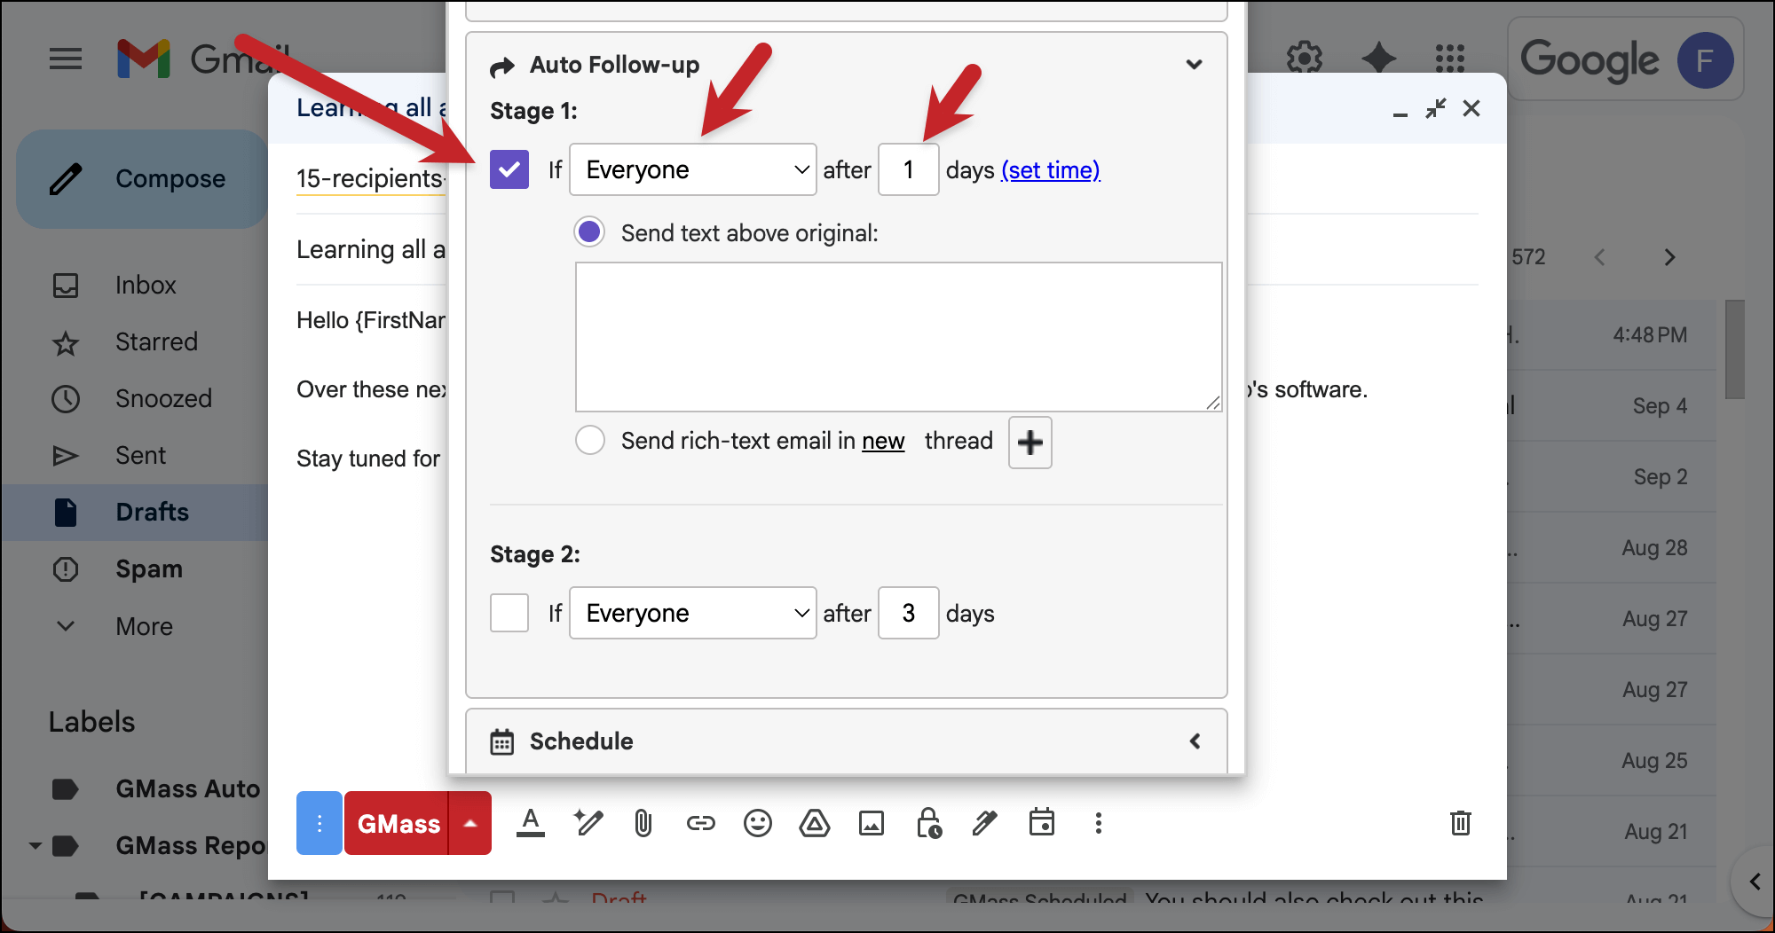Click the red GMass send button
Image resolution: width=1775 pixels, height=933 pixels.
pyautogui.click(x=398, y=824)
